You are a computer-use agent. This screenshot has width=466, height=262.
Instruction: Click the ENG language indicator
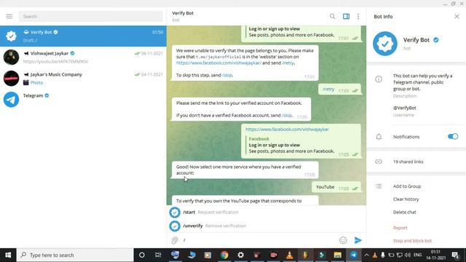pos(417,255)
